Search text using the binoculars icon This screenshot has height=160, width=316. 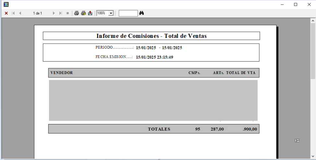[141, 13]
